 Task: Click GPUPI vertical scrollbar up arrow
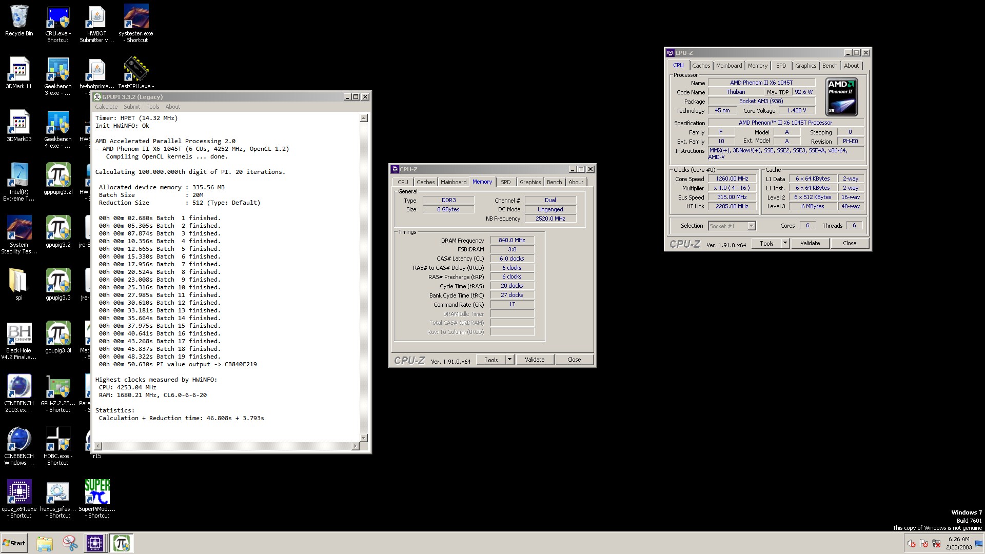point(364,118)
